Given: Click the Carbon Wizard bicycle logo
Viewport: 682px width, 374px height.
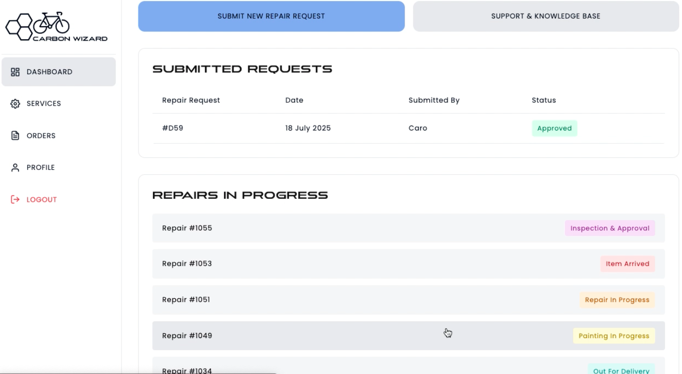Looking at the screenshot, I should [56, 26].
